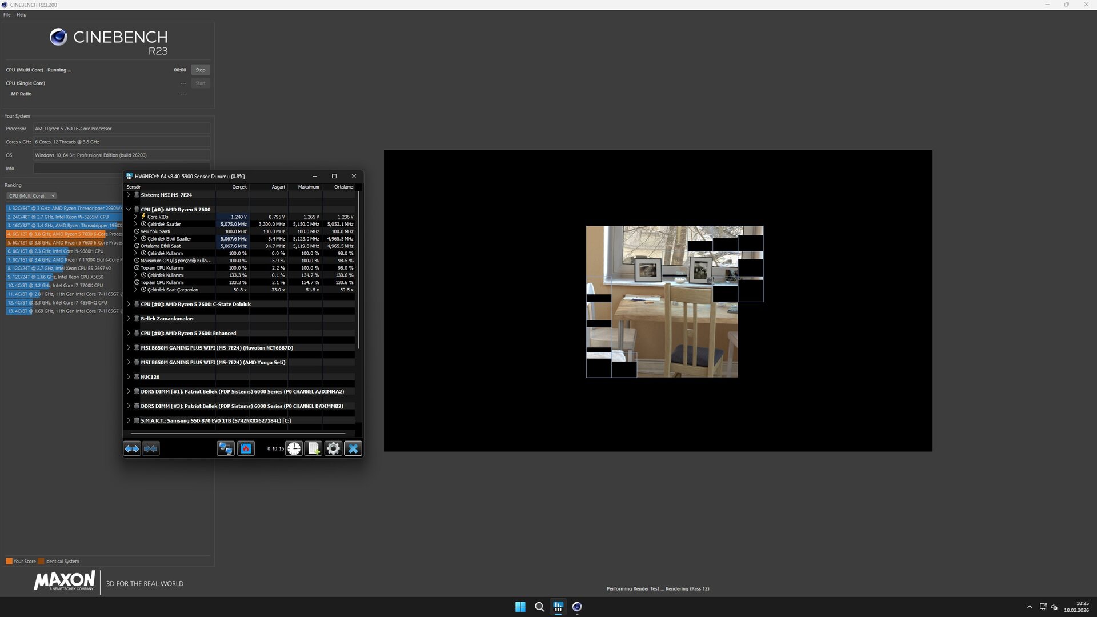This screenshot has height=617, width=1097.
Task: Open the Help menu
Action: 21,15
